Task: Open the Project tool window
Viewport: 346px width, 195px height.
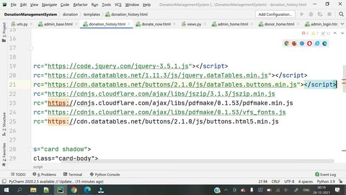Action: 4,32
